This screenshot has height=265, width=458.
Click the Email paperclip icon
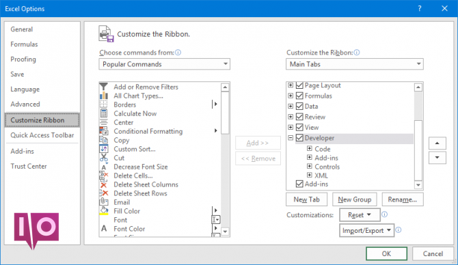[104, 202]
